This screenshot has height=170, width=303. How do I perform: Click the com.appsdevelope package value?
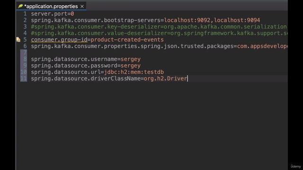262,46
